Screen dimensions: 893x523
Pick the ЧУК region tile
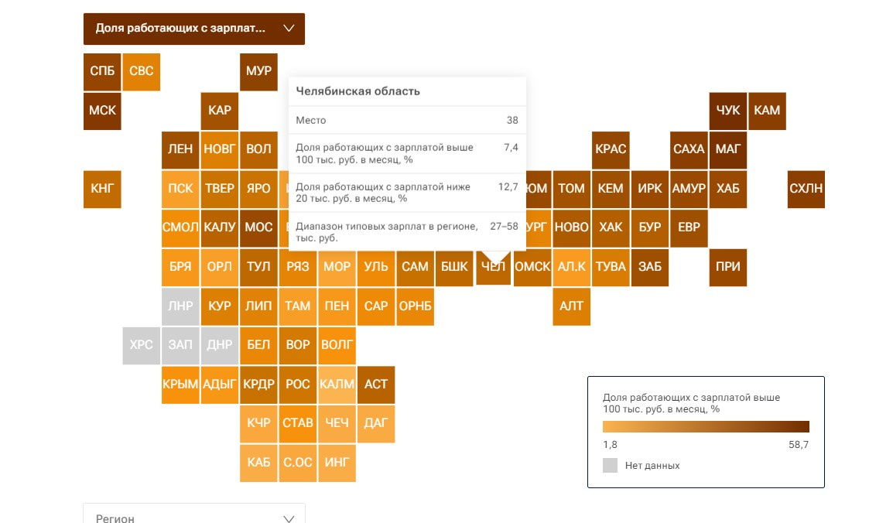click(728, 111)
